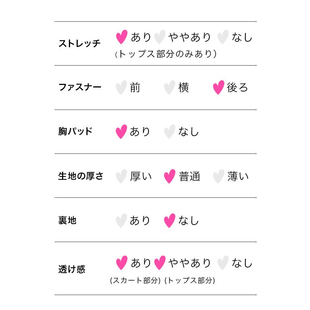Click the 生地の厚さ row label
The width and height of the screenshot is (310, 310).
[x=81, y=176]
